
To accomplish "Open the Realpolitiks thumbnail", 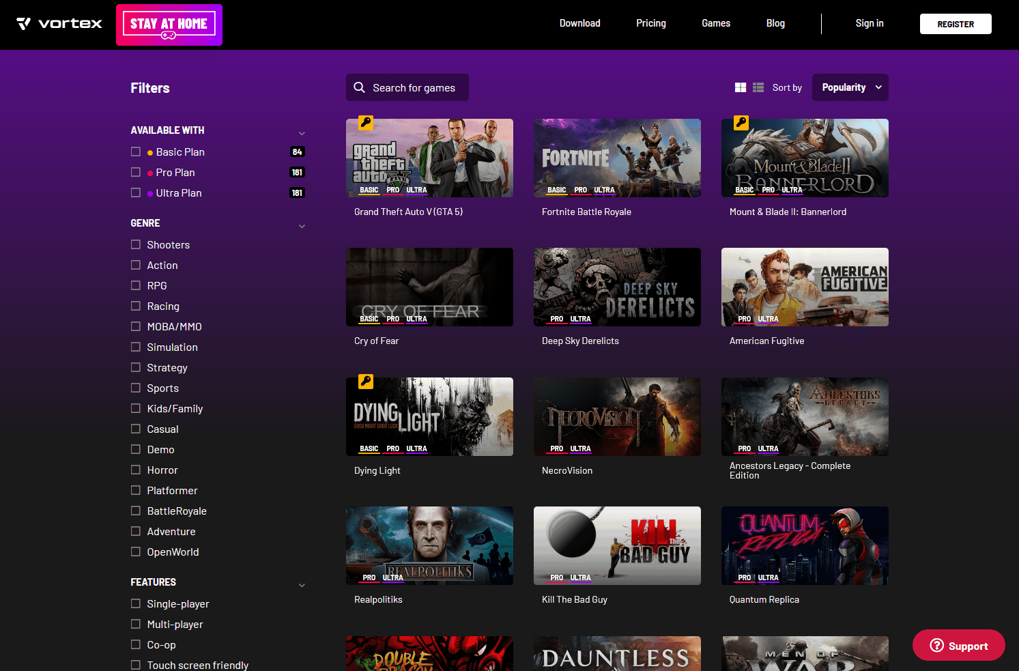I will (429, 545).
